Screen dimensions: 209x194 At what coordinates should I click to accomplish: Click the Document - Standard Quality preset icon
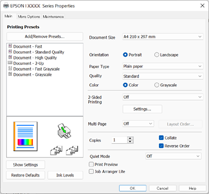10,52
